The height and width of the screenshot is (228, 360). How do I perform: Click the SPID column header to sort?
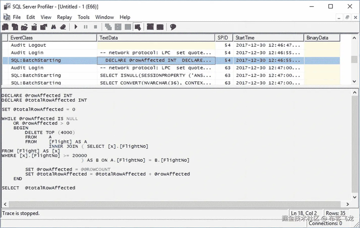tap(224, 38)
